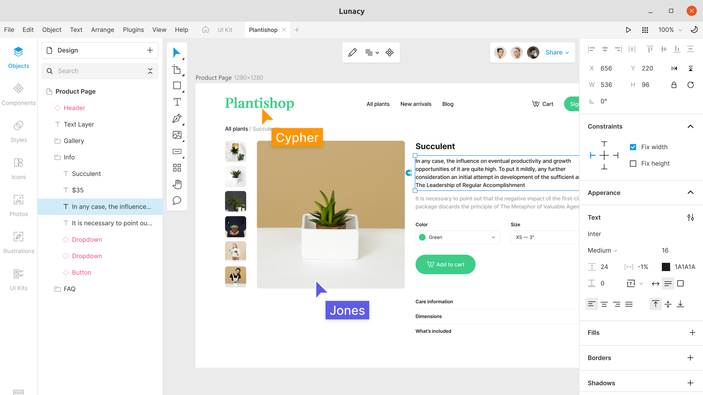Open the Illustrations sidebar panel
703x395 pixels.
click(x=19, y=242)
